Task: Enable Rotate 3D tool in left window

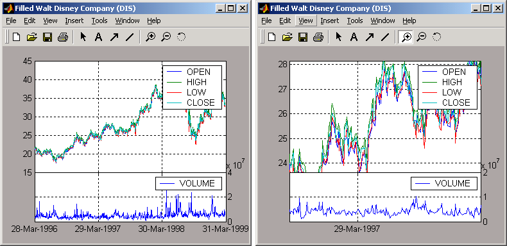Action: (x=181, y=37)
